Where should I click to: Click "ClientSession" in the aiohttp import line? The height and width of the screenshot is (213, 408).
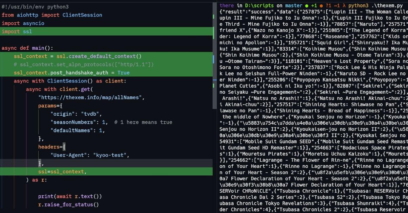[x=82, y=15]
